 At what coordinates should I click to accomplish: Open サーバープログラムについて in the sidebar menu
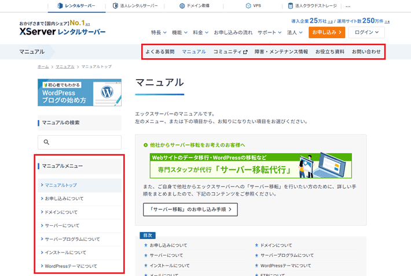click(x=79, y=239)
